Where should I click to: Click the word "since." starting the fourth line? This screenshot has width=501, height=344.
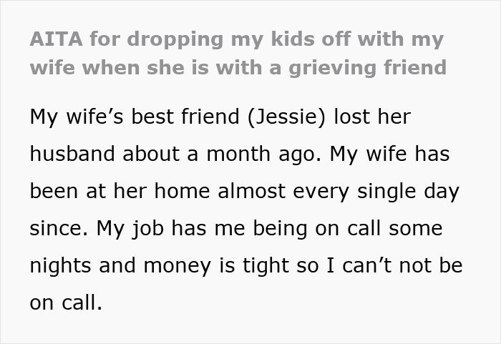[x=56, y=228]
